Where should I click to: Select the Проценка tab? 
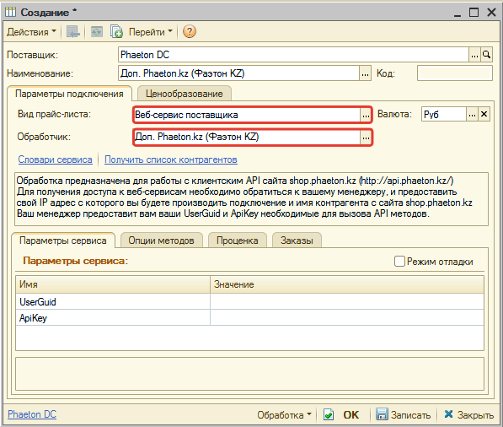[238, 241]
